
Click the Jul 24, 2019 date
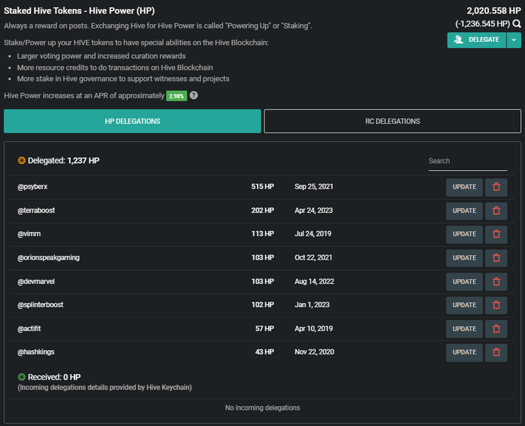click(313, 234)
